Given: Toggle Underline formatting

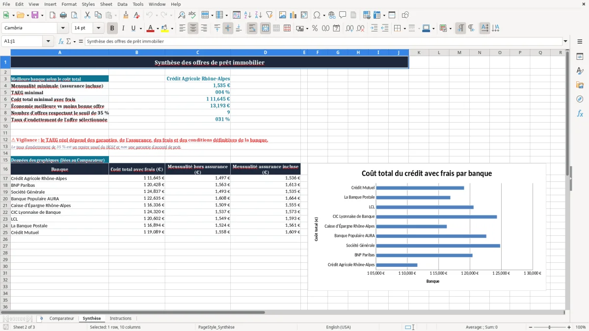Looking at the screenshot, I should [x=134, y=28].
